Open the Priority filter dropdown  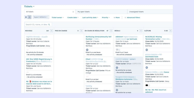click(x=106, y=18)
